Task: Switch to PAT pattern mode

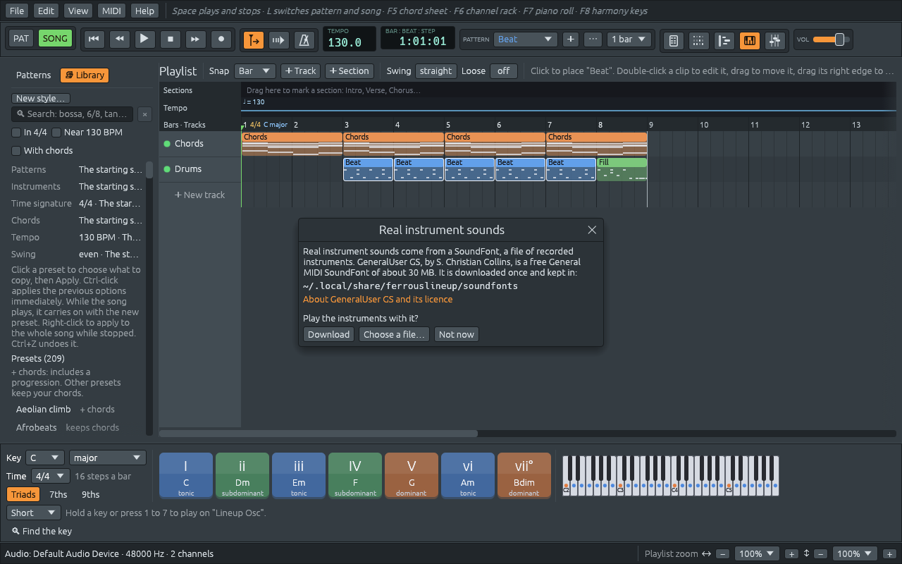Action: coord(21,39)
